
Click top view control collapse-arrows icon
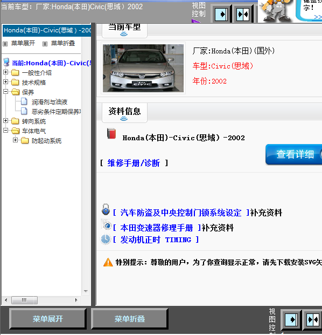(x=243, y=15)
